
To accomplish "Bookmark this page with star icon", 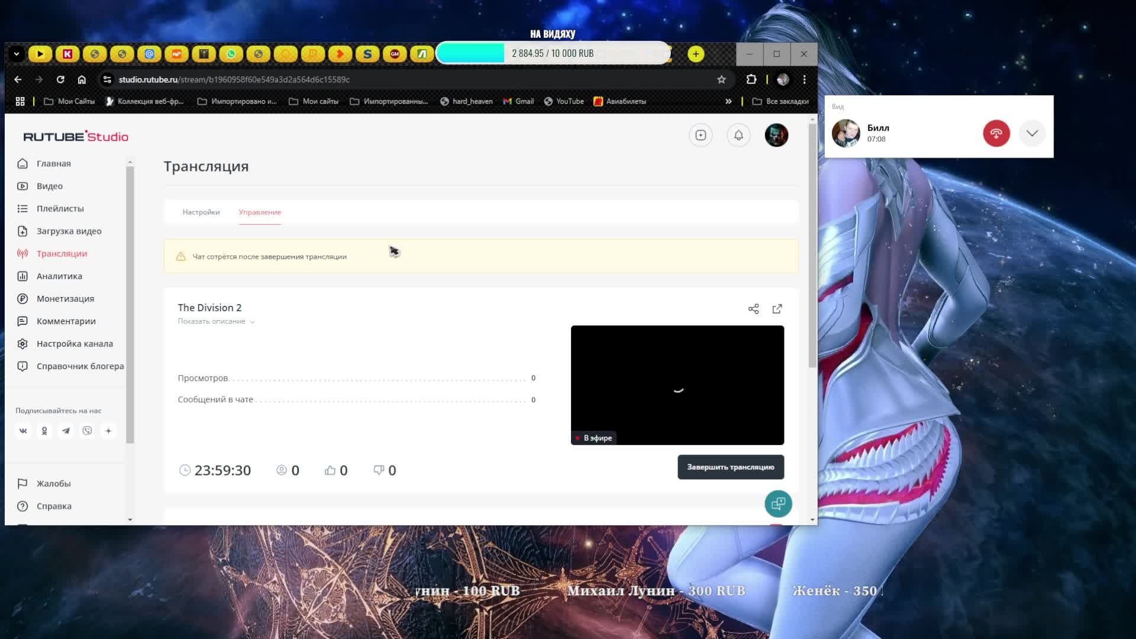I will pos(721,79).
